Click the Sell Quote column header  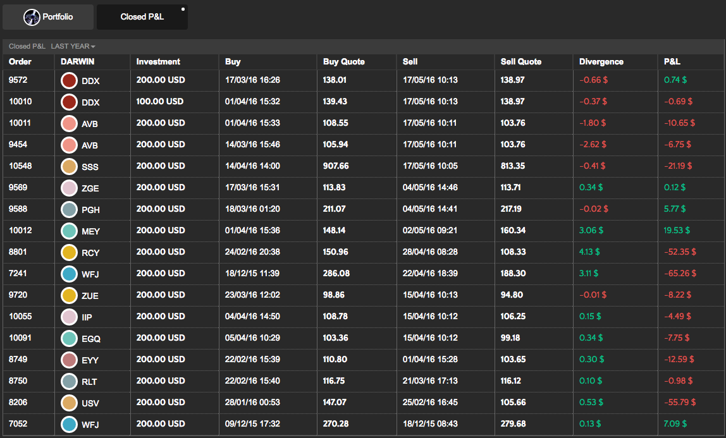click(x=520, y=62)
